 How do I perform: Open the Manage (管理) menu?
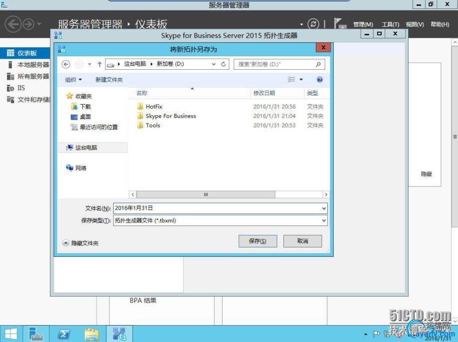point(363,24)
